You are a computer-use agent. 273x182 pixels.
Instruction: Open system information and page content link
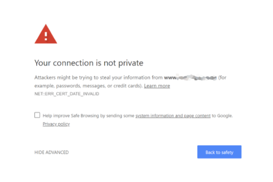tap(173, 116)
